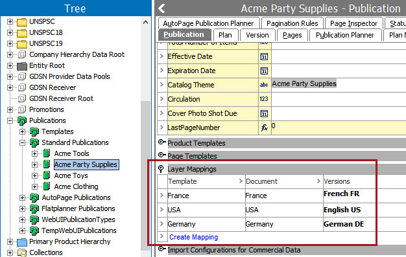Click the Effective Date calendar icon
Image resolution: width=406 pixels, height=257 pixels.
264,56
